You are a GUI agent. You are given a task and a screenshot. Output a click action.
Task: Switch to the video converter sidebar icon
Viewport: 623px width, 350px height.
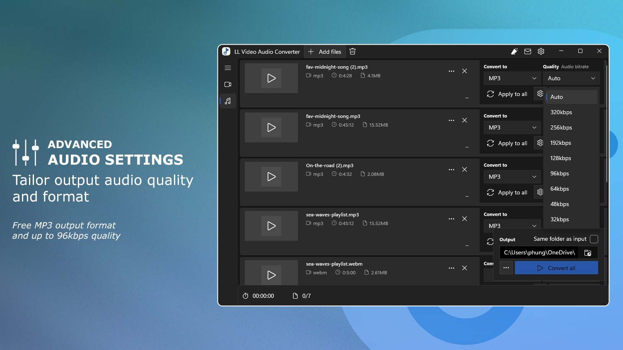pyautogui.click(x=228, y=84)
